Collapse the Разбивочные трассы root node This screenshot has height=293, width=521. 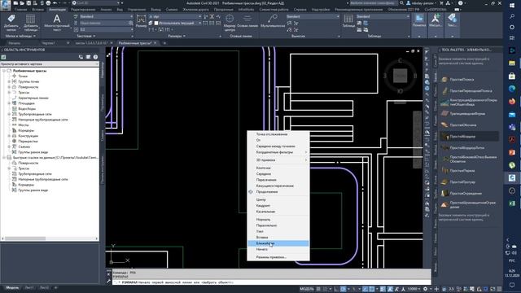pyautogui.click(x=4, y=71)
